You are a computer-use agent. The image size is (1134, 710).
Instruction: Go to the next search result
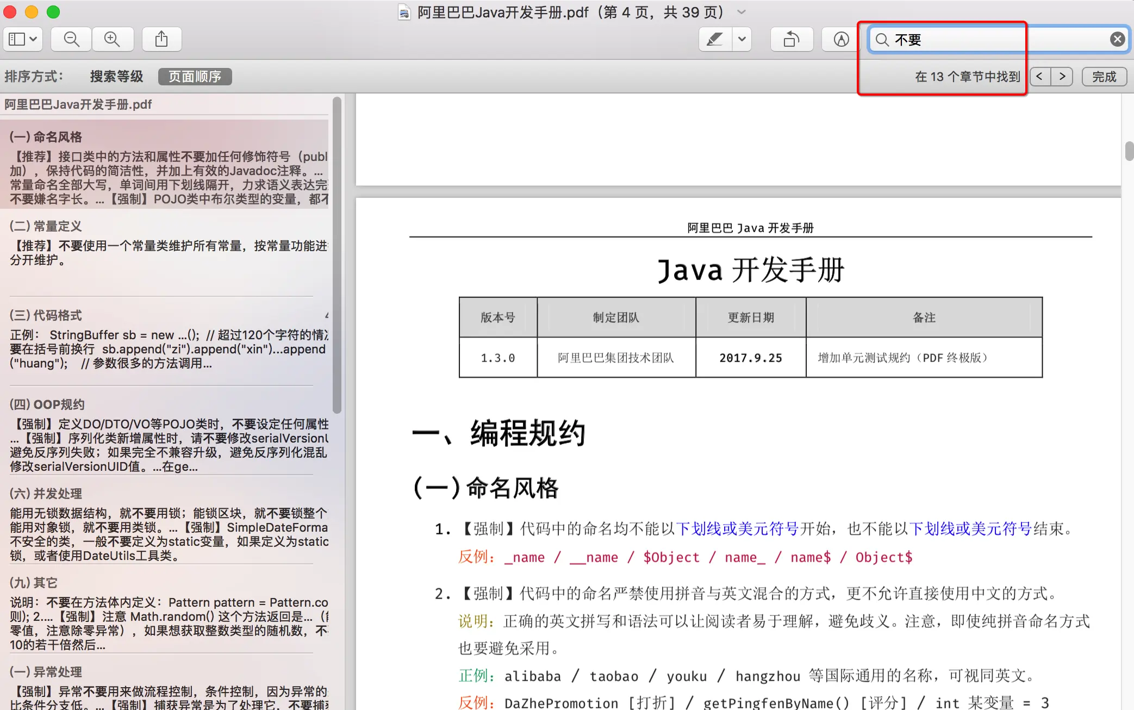tap(1062, 77)
